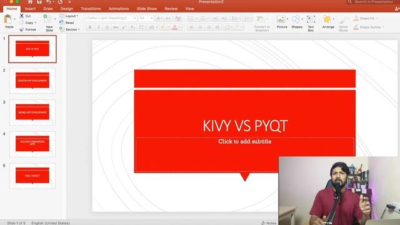Image resolution: width=400 pixels, height=225 pixels.
Task: Click the Copy button label
Action: point(29,22)
